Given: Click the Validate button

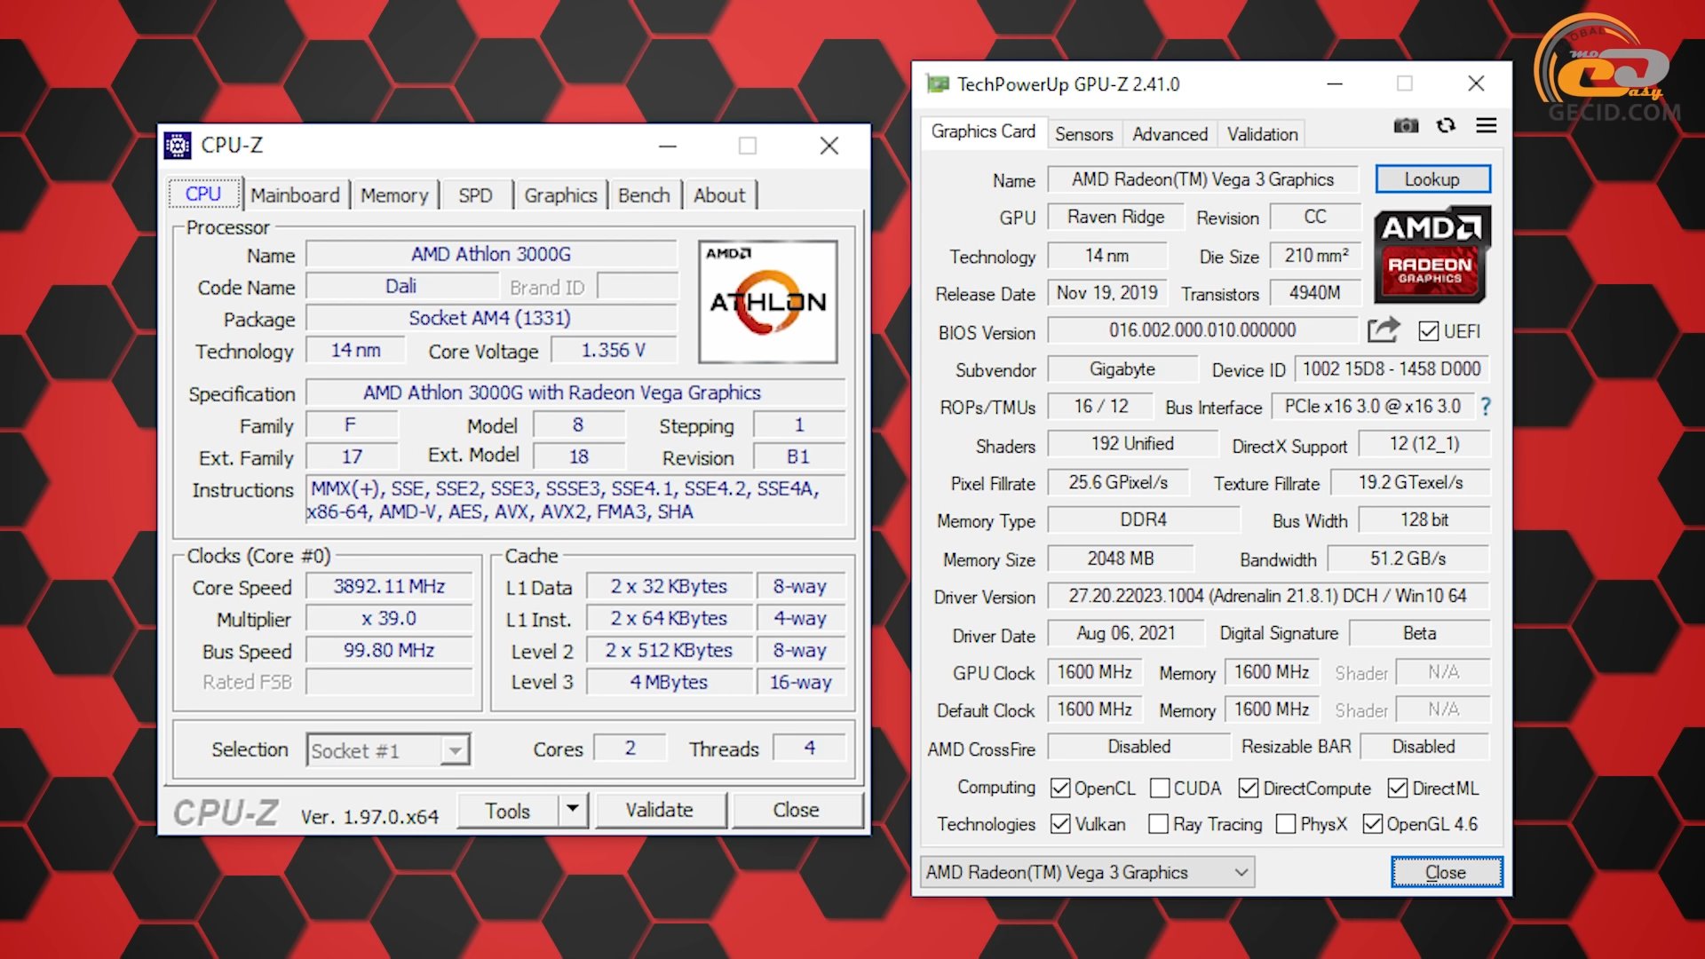Looking at the screenshot, I should (659, 810).
